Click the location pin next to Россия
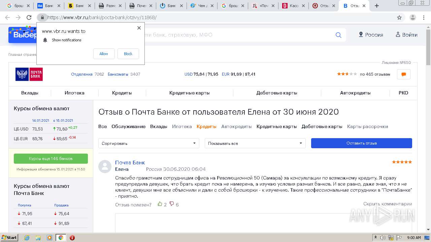The image size is (431, 242). (x=361, y=35)
